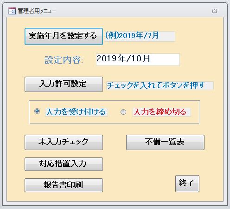This screenshot has height=209, width=230.
Task: Open 対応措置入力
Action: (64, 164)
